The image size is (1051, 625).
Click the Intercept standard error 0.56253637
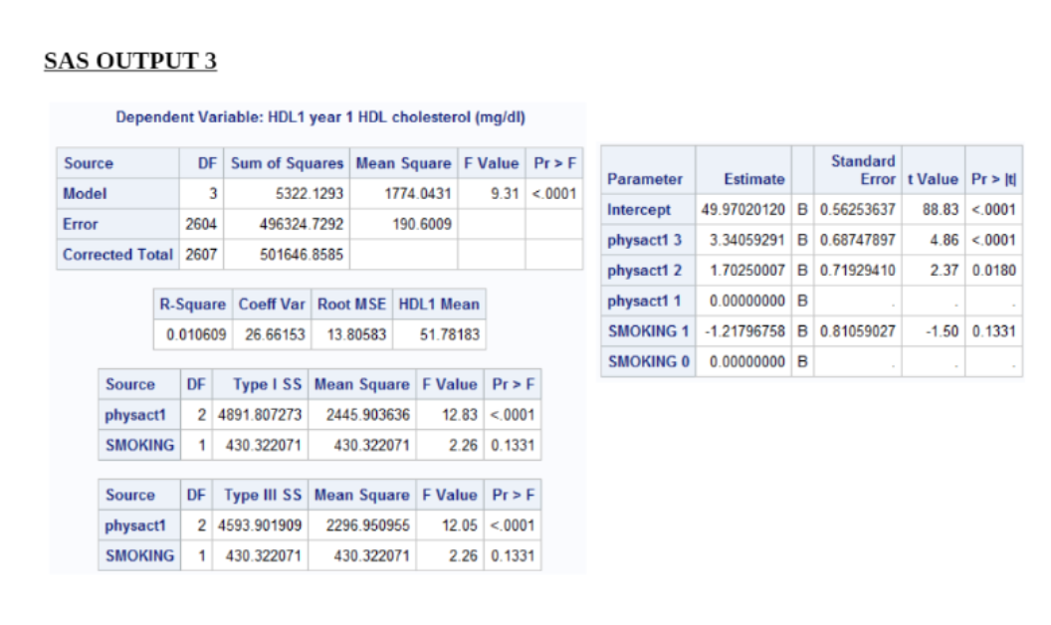(857, 210)
